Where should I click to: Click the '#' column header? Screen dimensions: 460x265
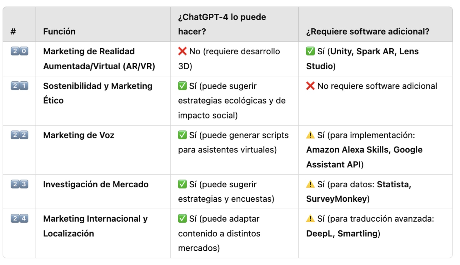13,31
